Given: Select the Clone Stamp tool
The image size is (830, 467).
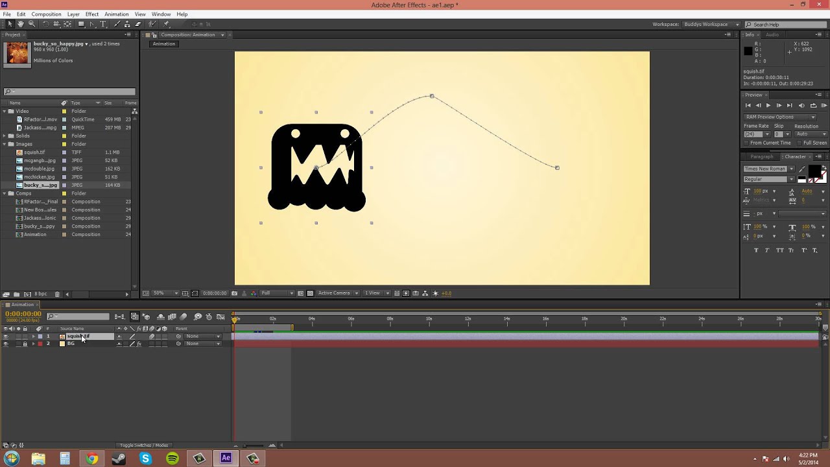Looking at the screenshot, I should [x=127, y=24].
